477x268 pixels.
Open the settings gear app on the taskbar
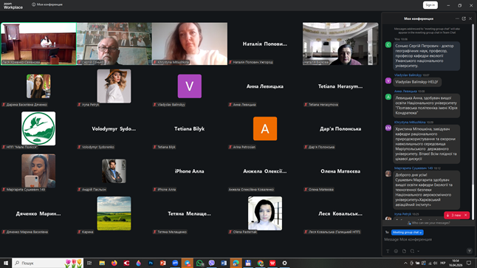pyautogui.click(x=284, y=263)
